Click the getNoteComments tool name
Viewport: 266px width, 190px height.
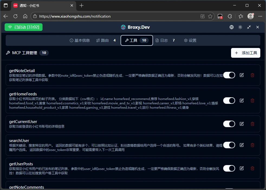pyautogui.click(x=27, y=187)
